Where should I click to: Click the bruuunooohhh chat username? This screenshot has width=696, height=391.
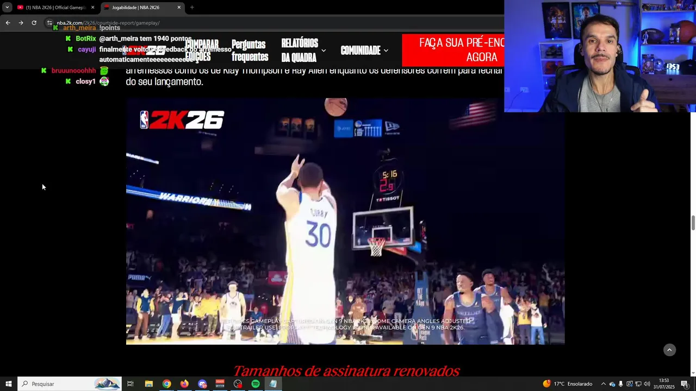pyautogui.click(x=73, y=71)
